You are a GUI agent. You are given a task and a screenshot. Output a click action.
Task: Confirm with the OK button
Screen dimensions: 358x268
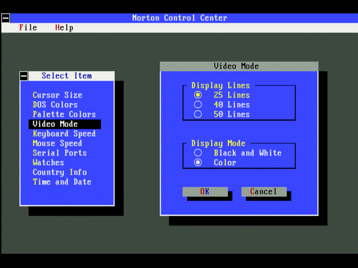coord(205,192)
